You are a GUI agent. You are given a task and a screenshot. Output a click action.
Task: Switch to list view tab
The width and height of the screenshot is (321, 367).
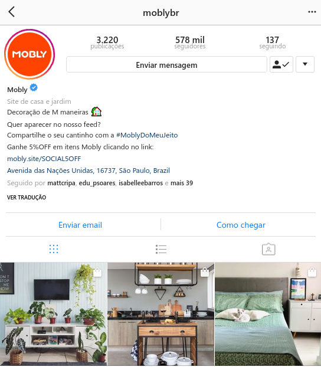161,249
